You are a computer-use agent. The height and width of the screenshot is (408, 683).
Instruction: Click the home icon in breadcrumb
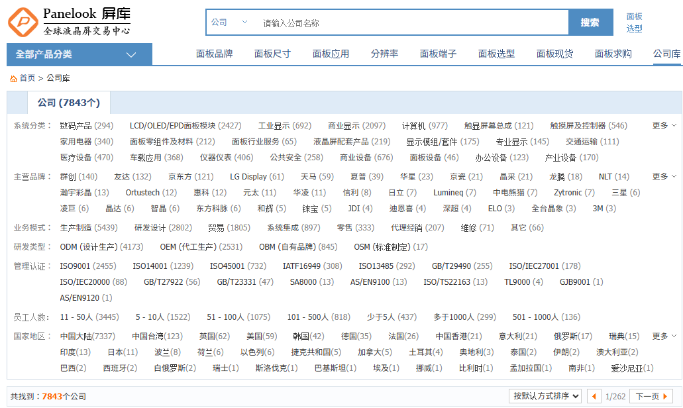coord(13,79)
